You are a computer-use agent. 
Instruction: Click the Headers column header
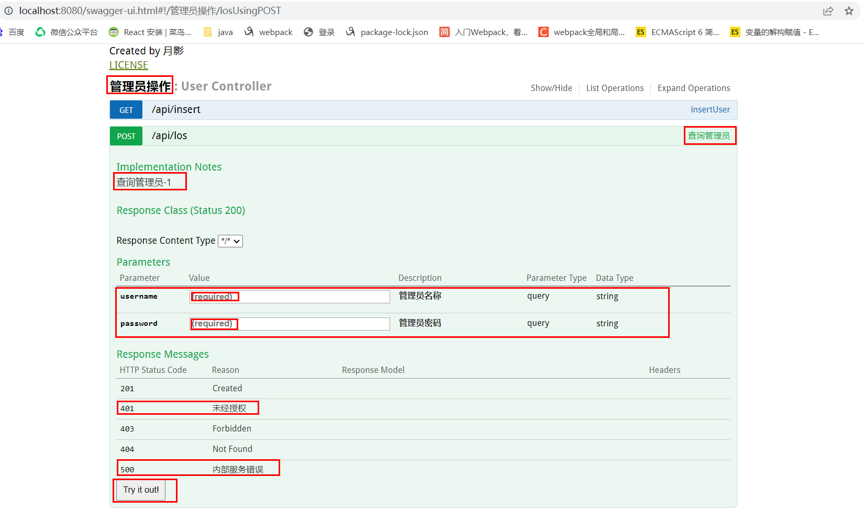[x=664, y=370]
